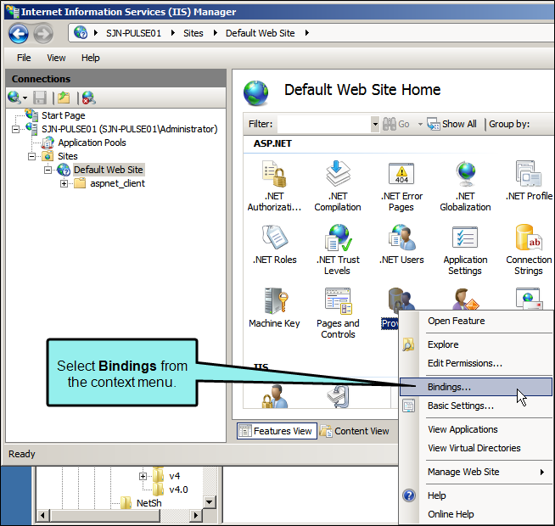555x526 pixels.
Task: Collapse the Default Web Site node
Action: (48, 171)
